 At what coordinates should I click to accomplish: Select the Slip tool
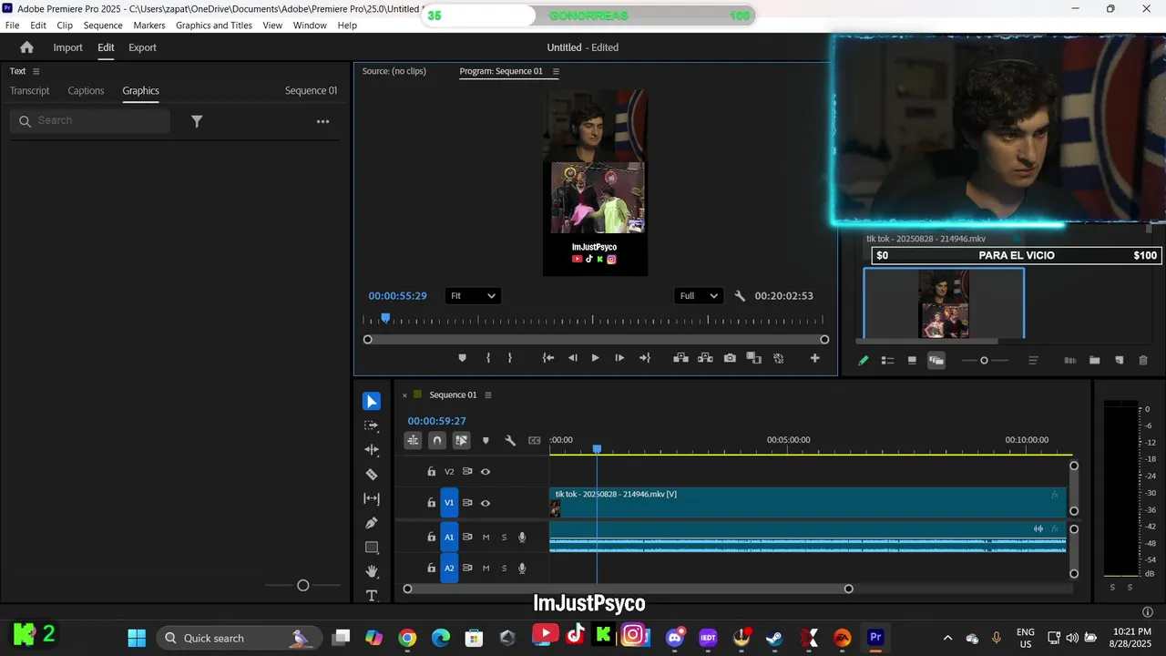(372, 498)
